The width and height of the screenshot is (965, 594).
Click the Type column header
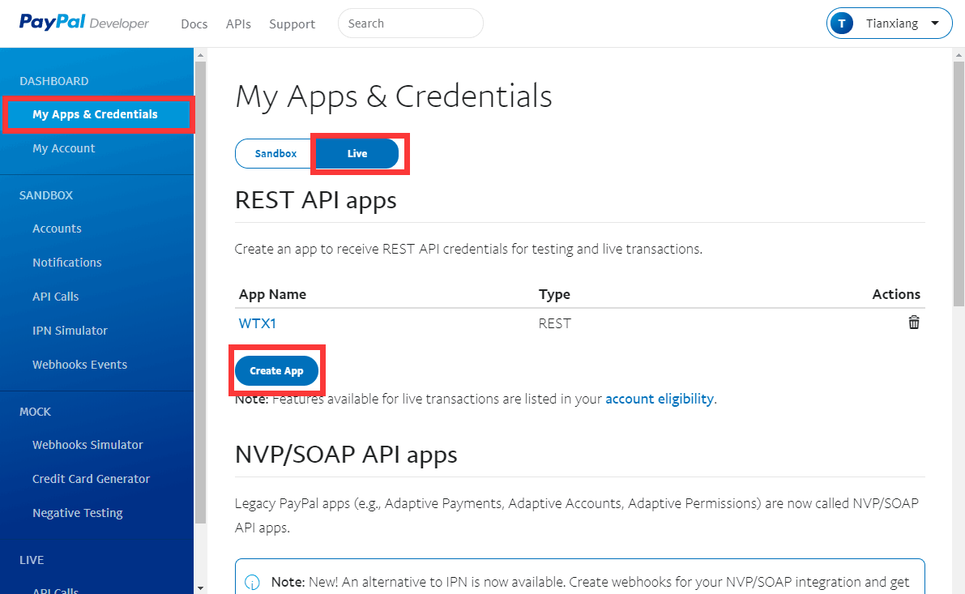(x=554, y=294)
